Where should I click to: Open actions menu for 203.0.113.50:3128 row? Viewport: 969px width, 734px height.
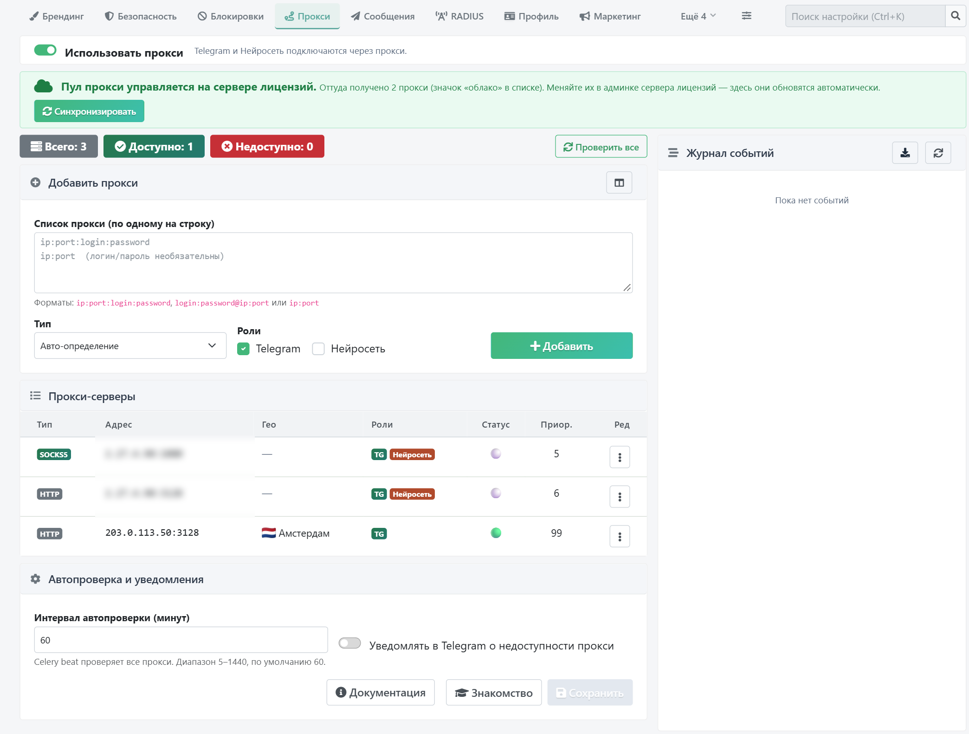tap(620, 536)
